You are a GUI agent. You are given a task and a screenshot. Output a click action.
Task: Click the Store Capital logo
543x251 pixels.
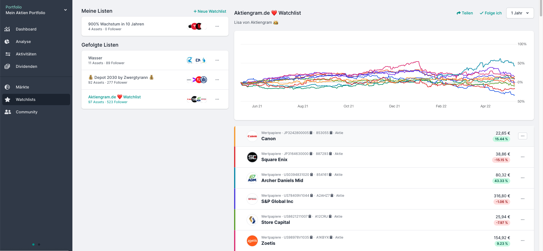pos(252,220)
